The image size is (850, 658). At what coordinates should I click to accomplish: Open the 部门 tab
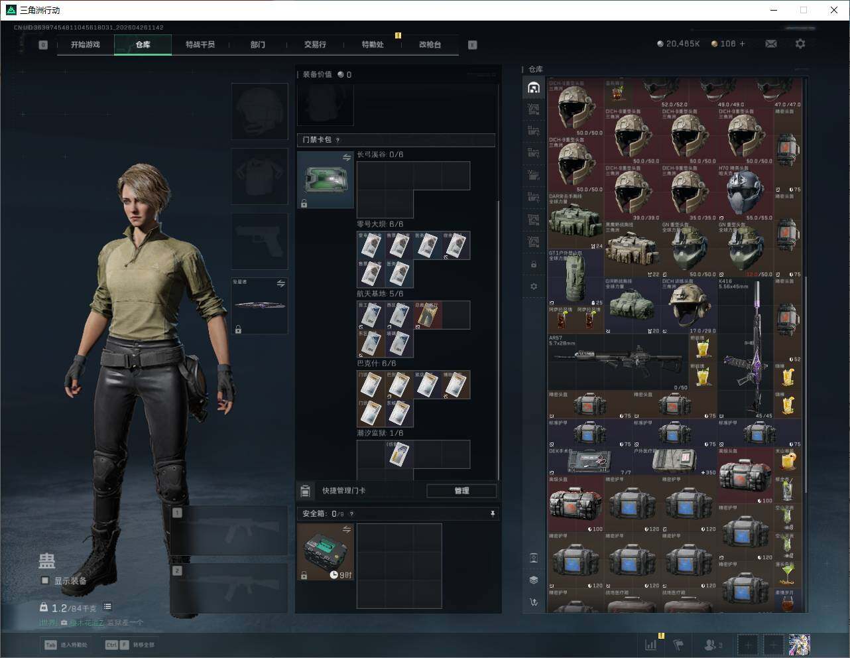(x=258, y=44)
